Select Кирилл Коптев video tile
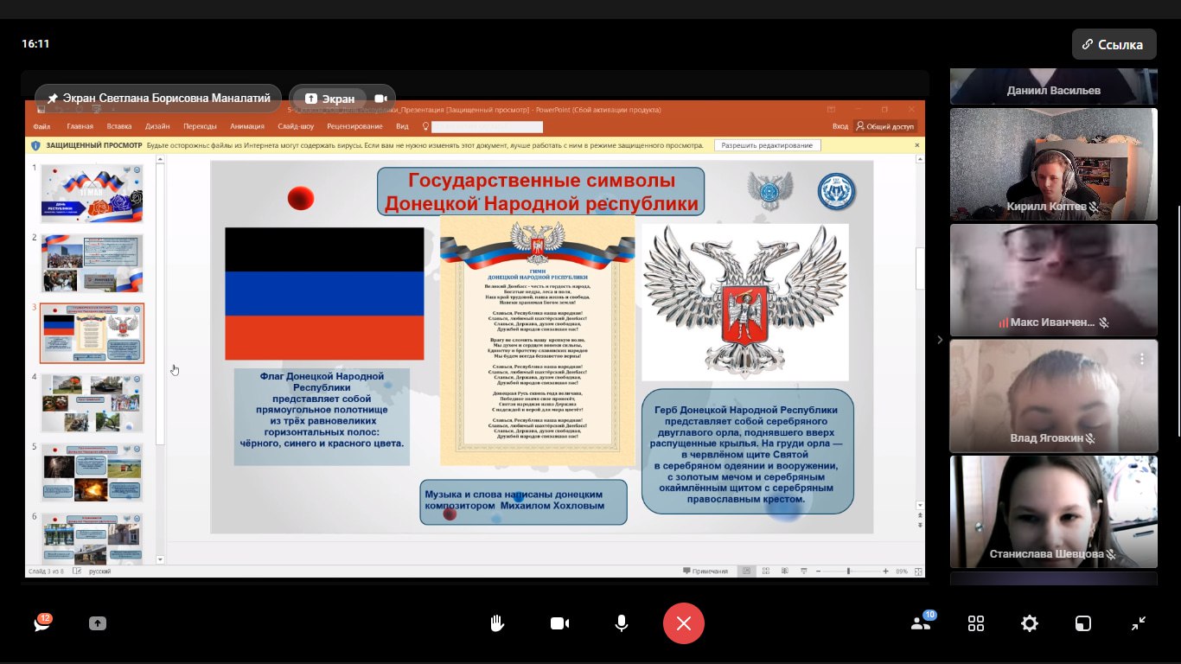The image size is (1181, 664). tap(1053, 164)
